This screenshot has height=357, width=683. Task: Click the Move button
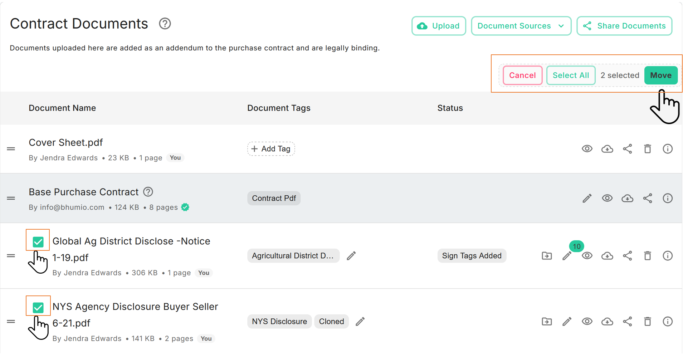(x=660, y=75)
